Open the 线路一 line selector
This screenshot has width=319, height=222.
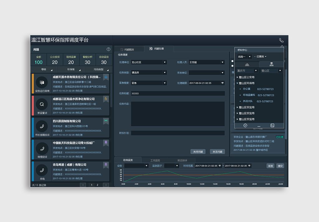pyautogui.click(x=244, y=57)
